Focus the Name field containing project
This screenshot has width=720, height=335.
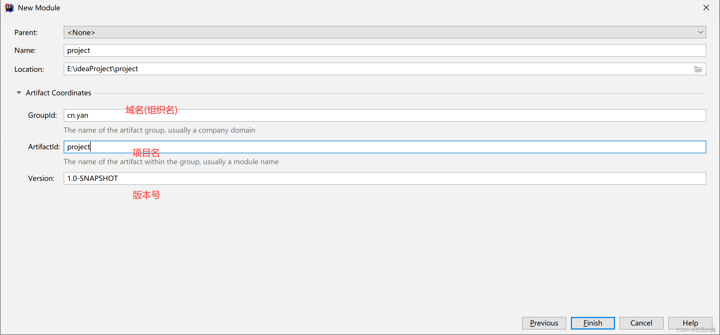384,51
